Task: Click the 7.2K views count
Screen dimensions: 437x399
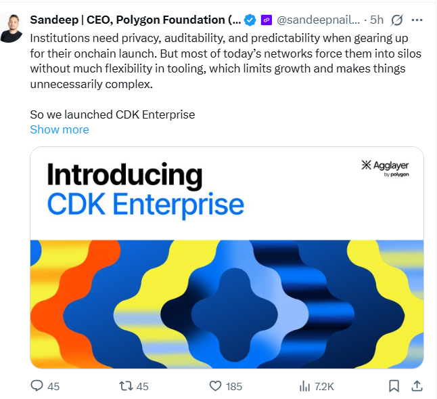Action: (x=325, y=387)
